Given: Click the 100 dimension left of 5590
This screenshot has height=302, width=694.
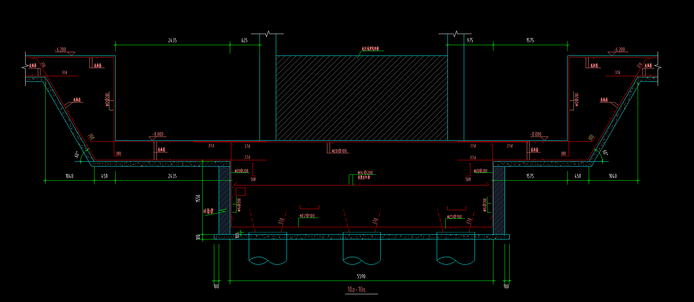Looking at the screenshot, I should click(x=216, y=286).
